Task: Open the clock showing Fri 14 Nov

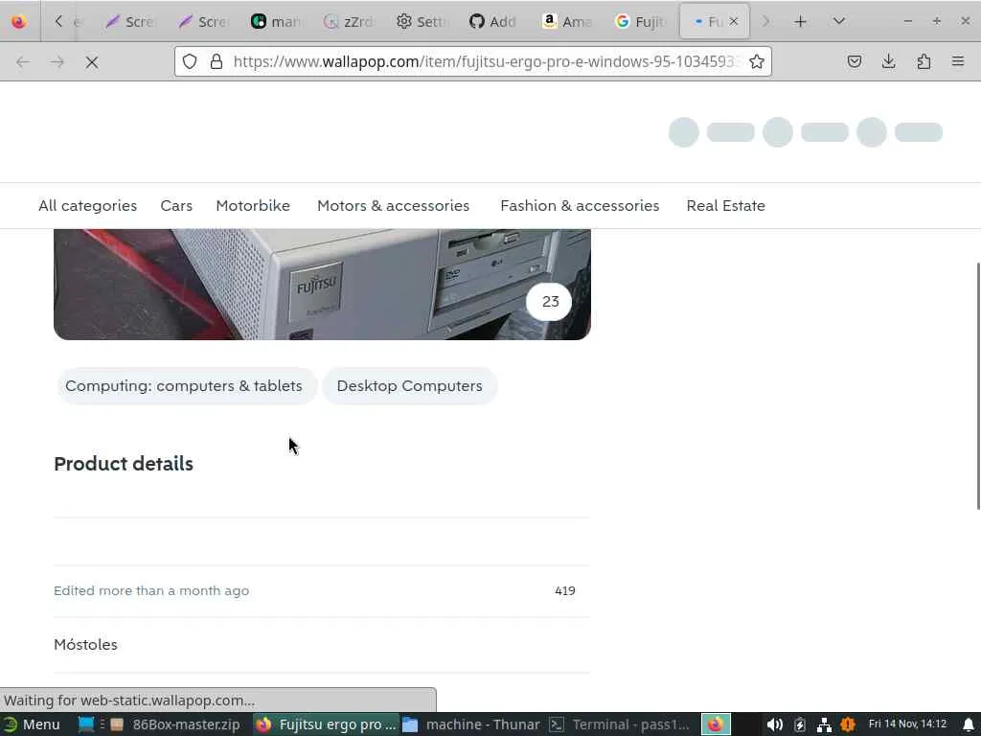Action: pyautogui.click(x=908, y=724)
